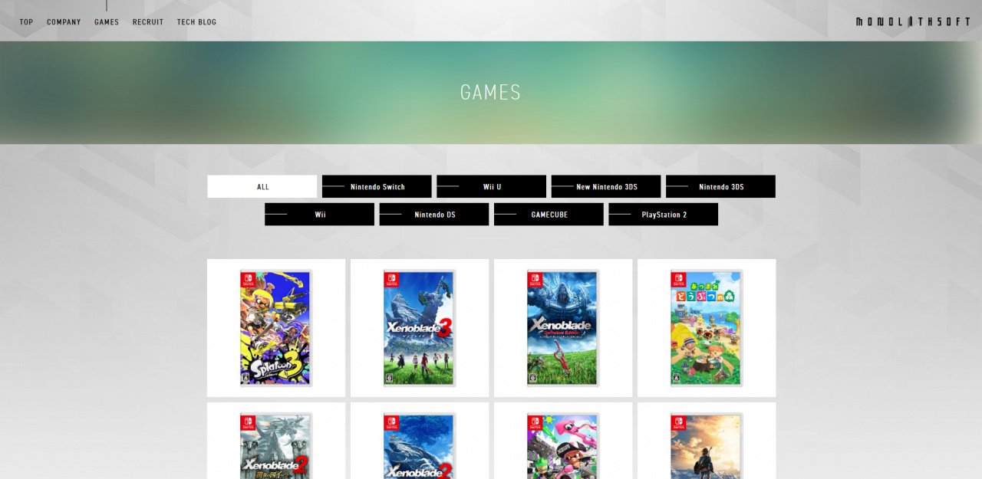982x479 pixels.
Task: Visit the TECH BLOG link
Action: [196, 22]
